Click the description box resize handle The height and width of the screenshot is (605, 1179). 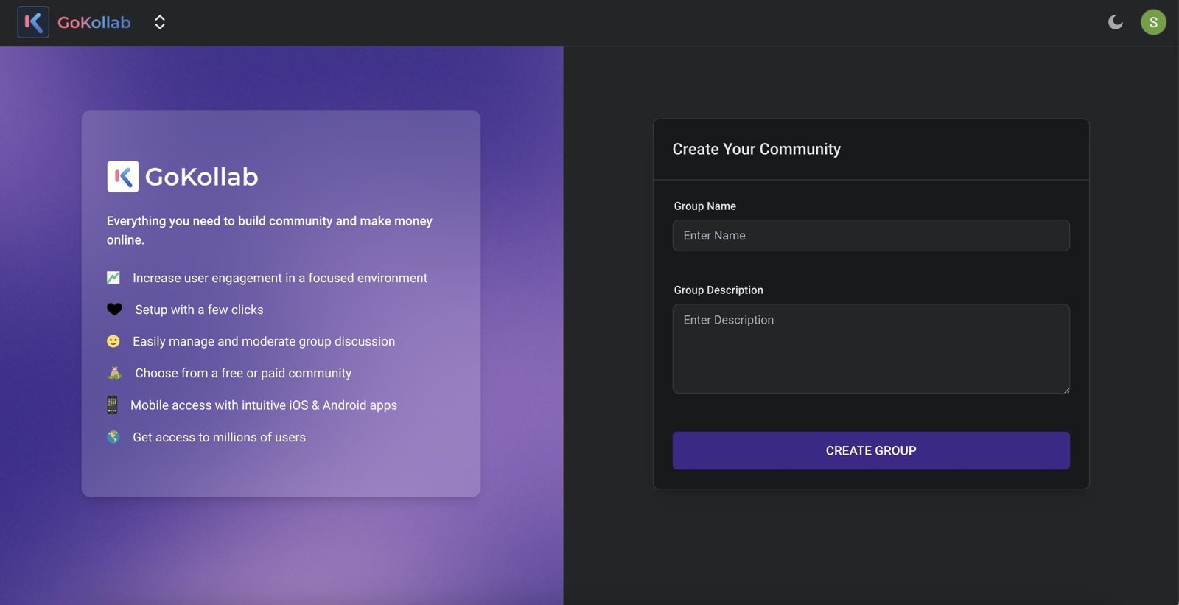click(x=1066, y=389)
